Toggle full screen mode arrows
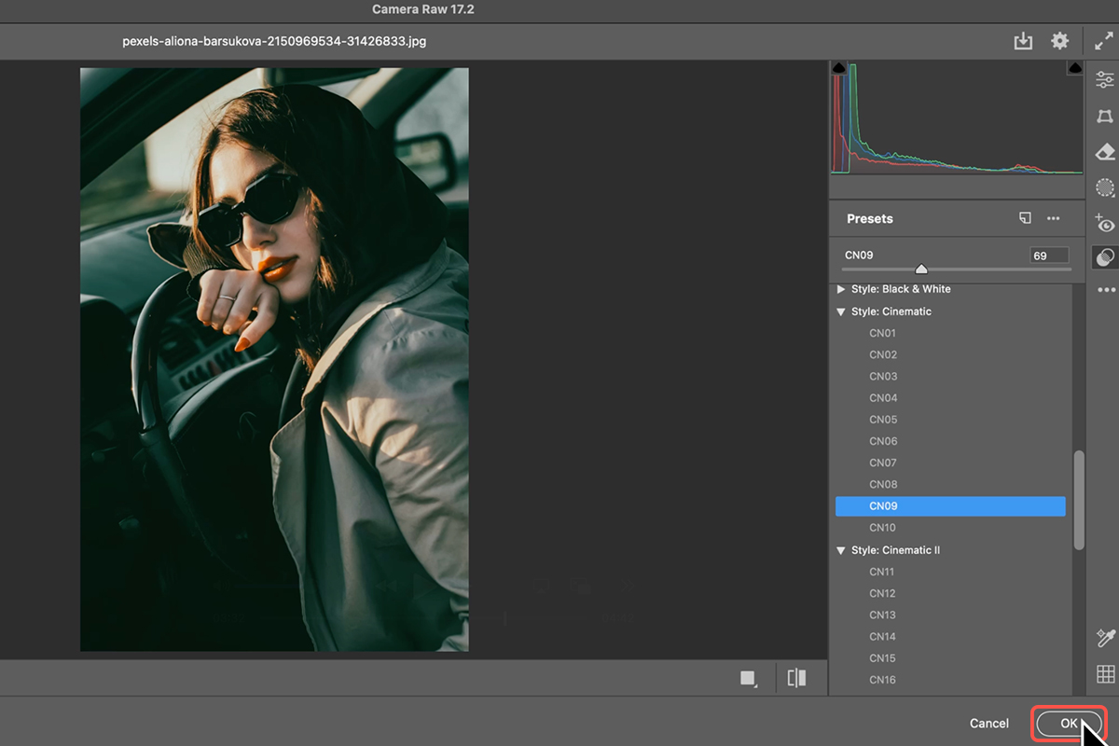 [1104, 41]
